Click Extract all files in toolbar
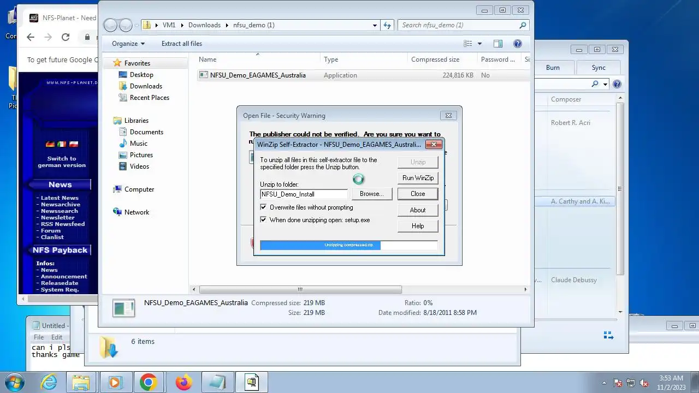Viewport: 699px width, 393px height. [x=182, y=44]
